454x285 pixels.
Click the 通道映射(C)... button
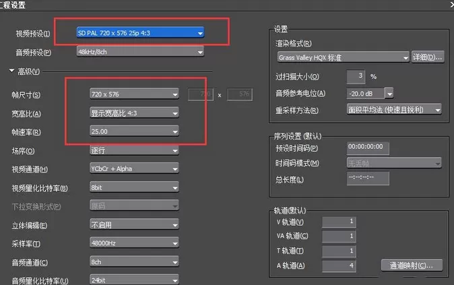coord(412,265)
